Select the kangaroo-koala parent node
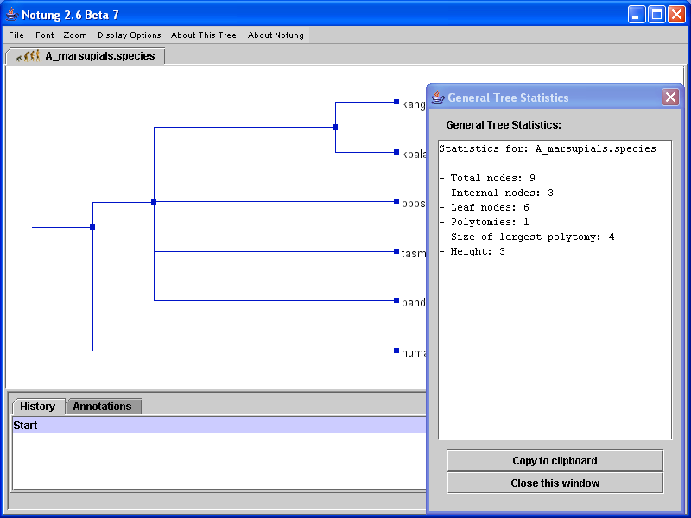 click(335, 127)
